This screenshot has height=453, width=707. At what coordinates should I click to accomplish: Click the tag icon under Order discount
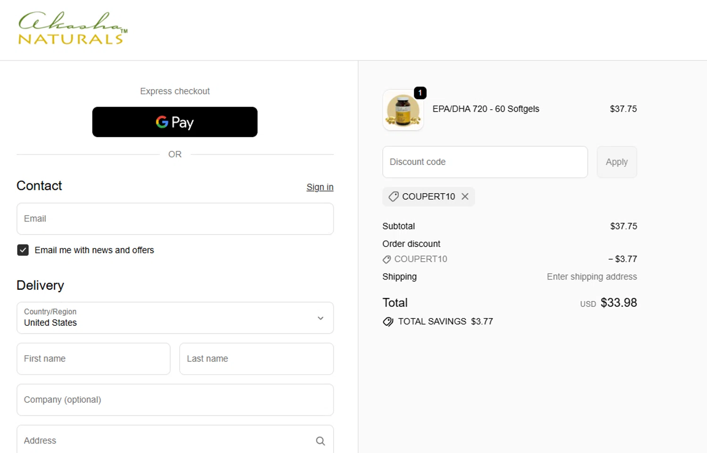[x=386, y=259]
